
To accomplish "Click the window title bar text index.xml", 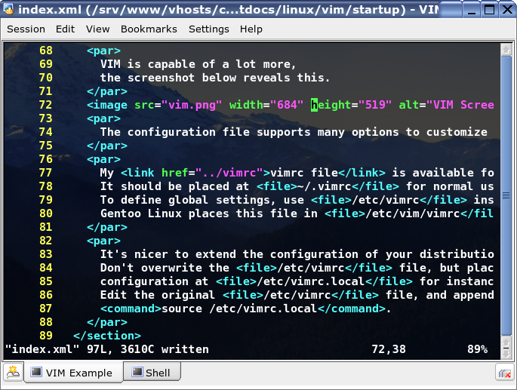I will pyautogui.click(x=50, y=10).
